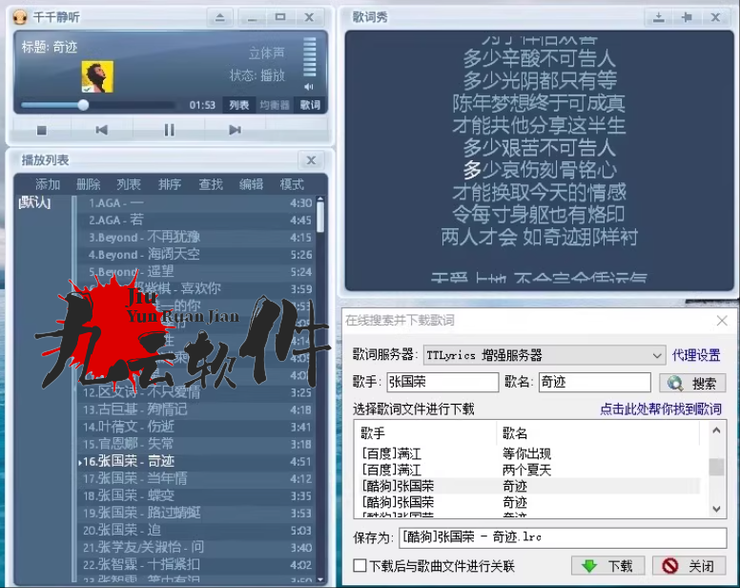Click playlist scrollbar down arrow

coord(320,579)
